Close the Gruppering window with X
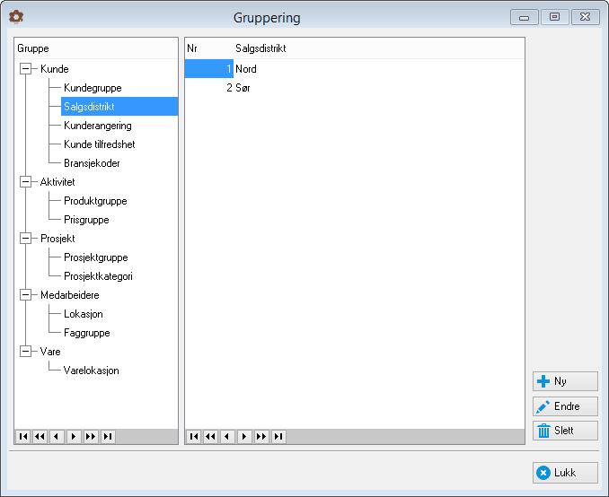Image resolution: width=609 pixels, height=497 pixels. coord(586,17)
